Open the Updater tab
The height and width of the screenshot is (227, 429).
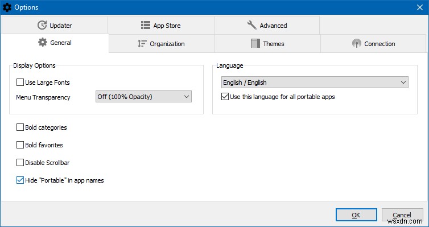pyautogui.click(x=55, y=25)
